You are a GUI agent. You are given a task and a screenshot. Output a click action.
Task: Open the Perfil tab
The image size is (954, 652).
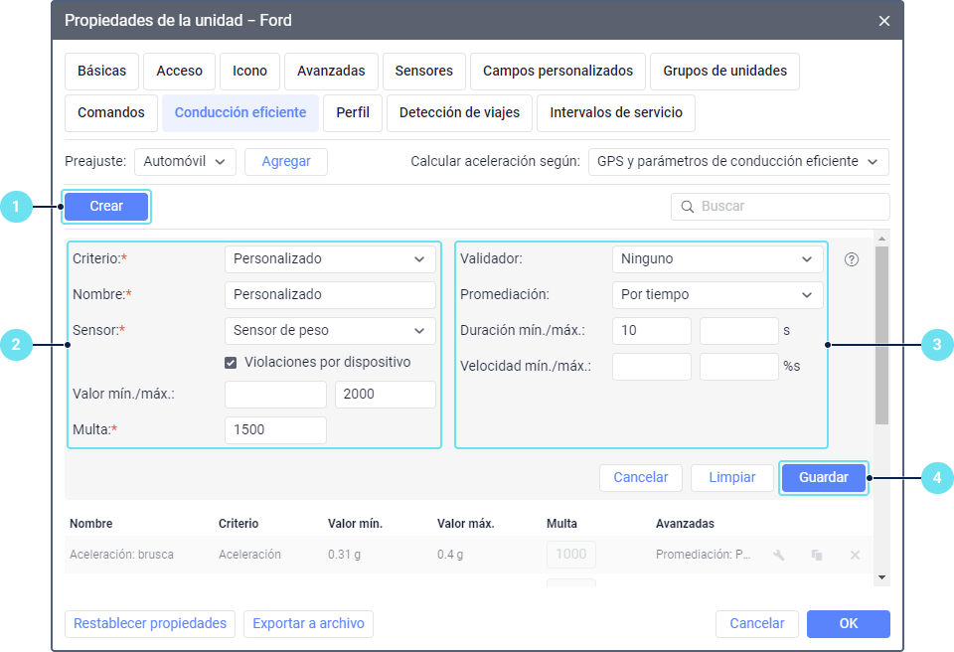click(x=353, y=112)
